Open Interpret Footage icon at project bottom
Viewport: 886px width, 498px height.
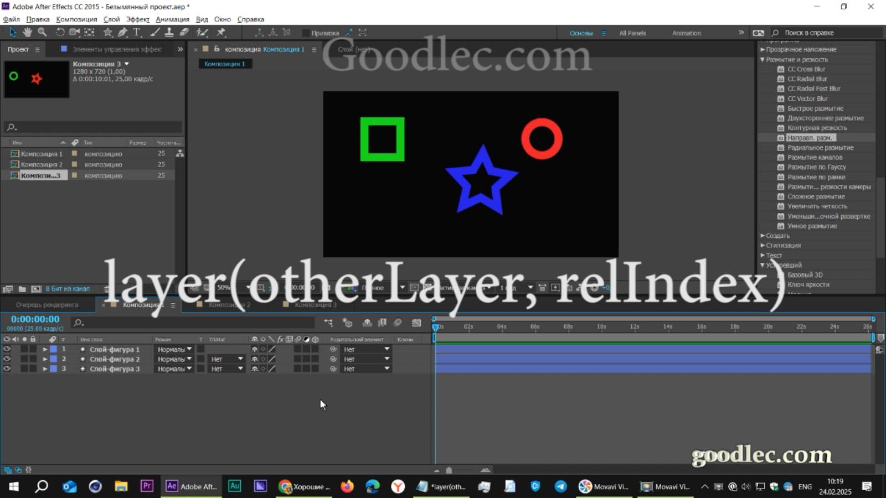(8, 289)
